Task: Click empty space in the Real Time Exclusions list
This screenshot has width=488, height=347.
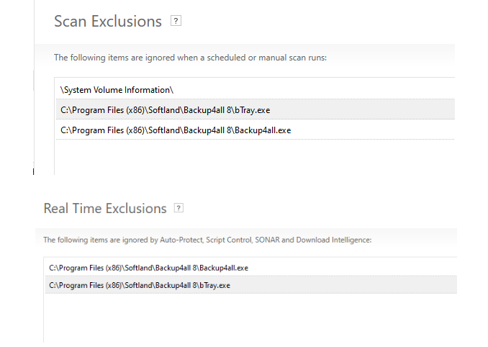Action: [x=251, y=317]
